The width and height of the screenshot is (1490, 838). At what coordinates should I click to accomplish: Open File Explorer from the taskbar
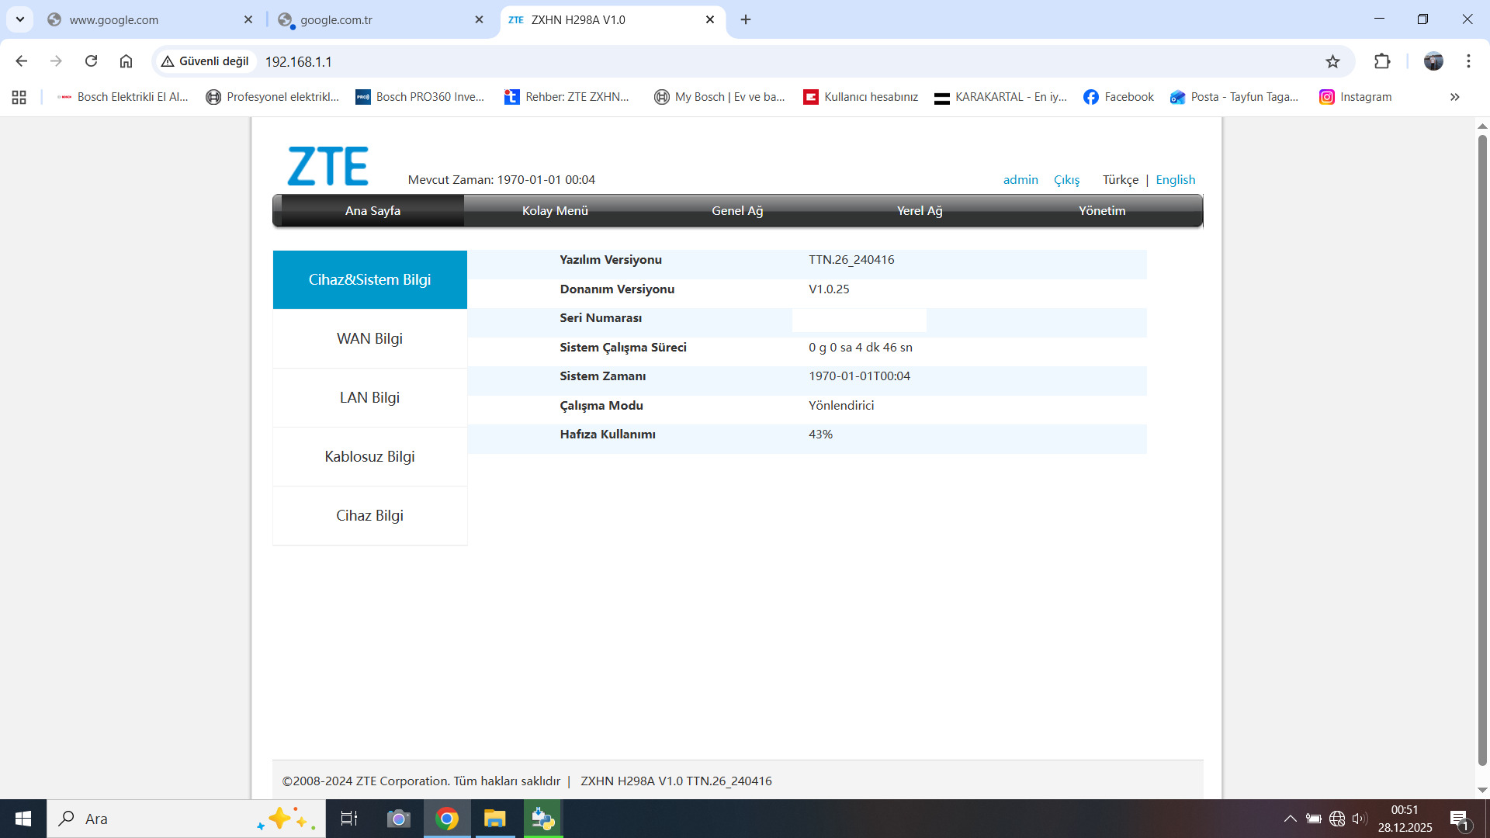pyautogui.click(x=495, y=819)
